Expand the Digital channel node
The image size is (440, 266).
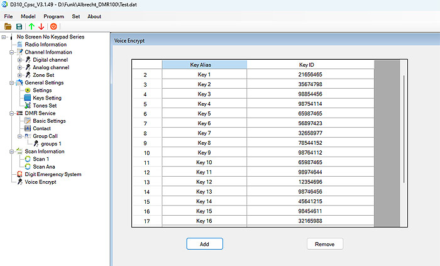[x=20, y=60]
